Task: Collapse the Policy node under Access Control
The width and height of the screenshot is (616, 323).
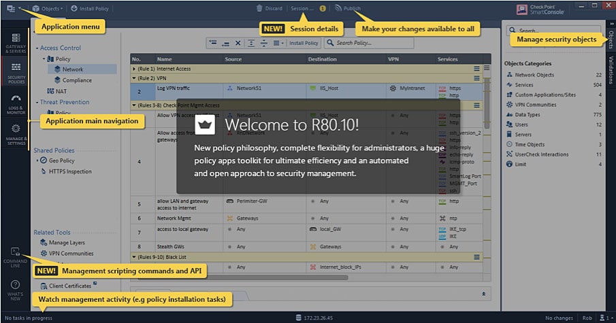Action: tap(44, 59)
